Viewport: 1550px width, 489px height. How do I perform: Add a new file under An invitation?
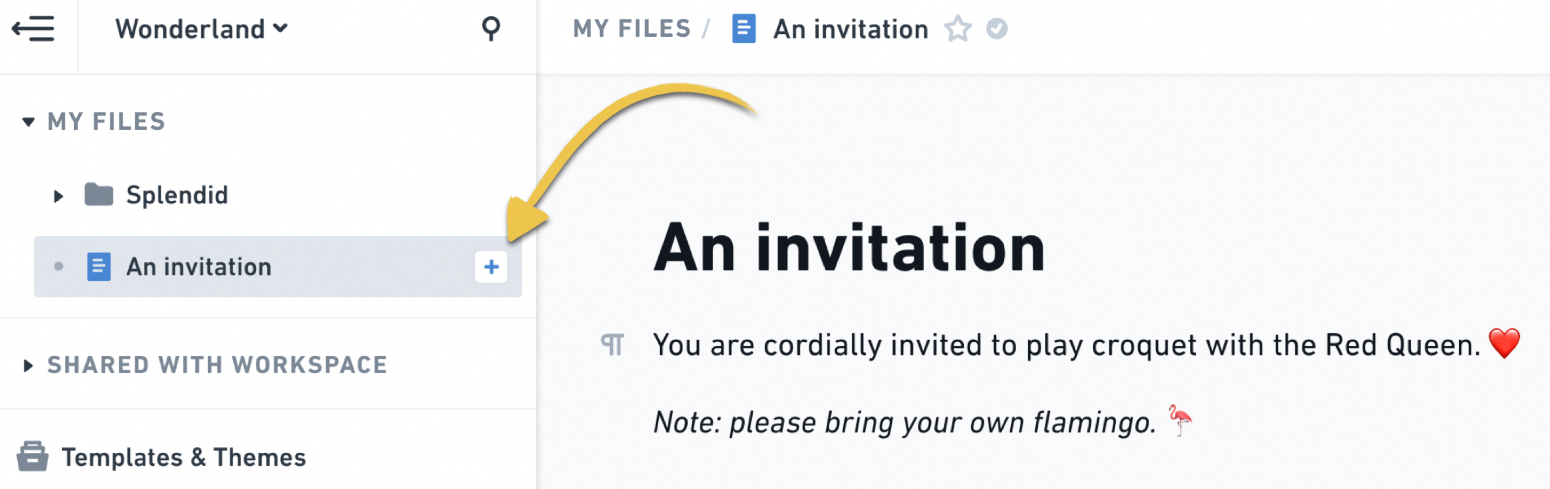pos(491,267)
